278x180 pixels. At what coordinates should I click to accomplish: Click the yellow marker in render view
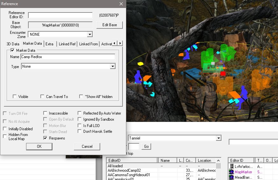[x=140, y=64]
